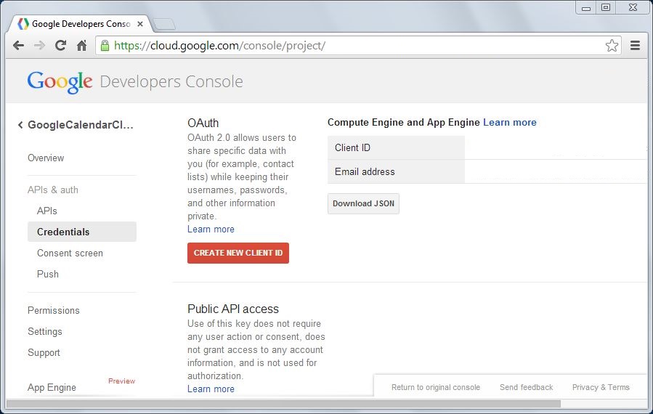Go back using the browser back arrow
The width and height of the screenshot is (653, 414).
(18, 46)
